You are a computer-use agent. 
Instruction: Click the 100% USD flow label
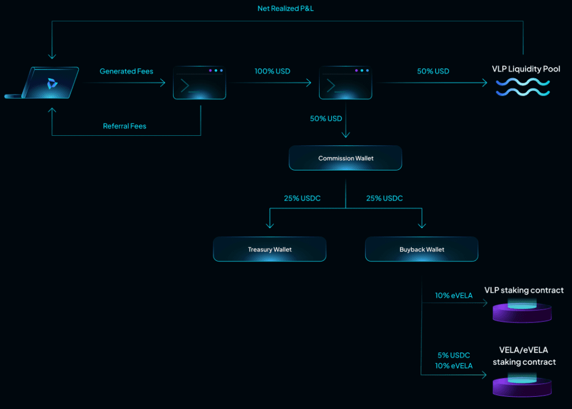click(272, 71)
